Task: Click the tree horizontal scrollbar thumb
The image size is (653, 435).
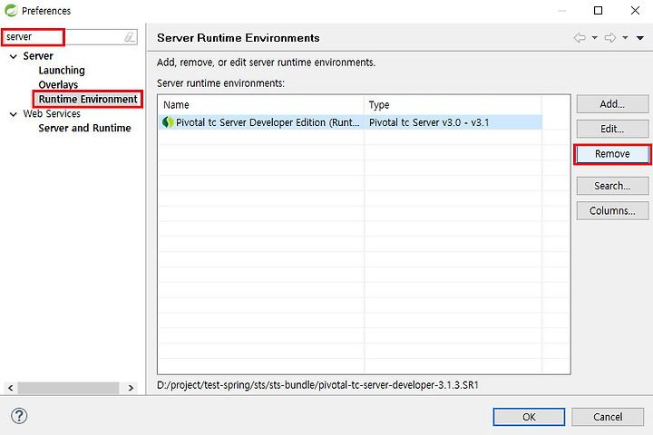Action: (68, 388)
